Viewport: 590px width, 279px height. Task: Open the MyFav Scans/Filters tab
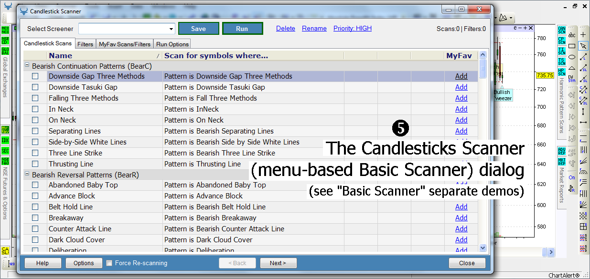[125, 44]
